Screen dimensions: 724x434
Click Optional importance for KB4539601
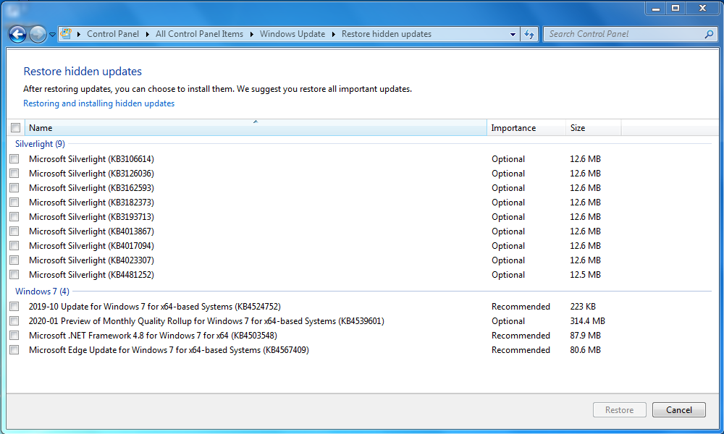(508, 321)
